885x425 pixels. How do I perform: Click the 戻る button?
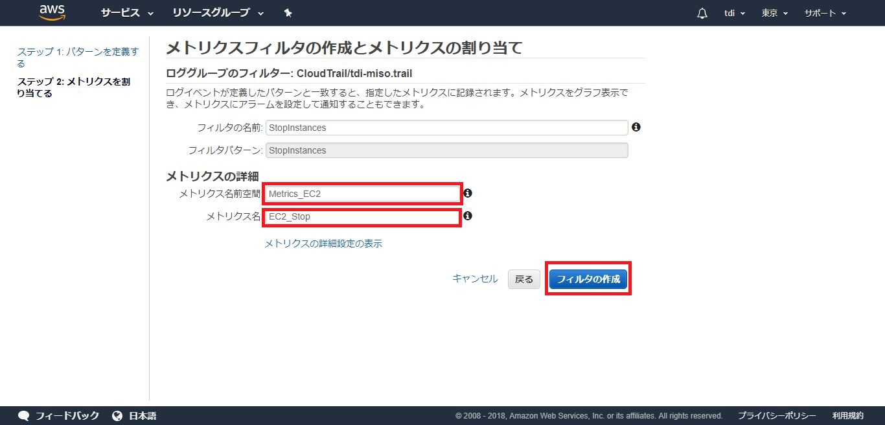pyautogui.click(x=523, y=279)
